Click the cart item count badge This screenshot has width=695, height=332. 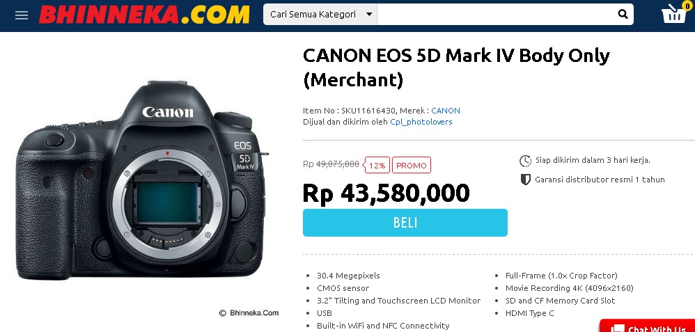pyautogui.click(x=687, y=7)
